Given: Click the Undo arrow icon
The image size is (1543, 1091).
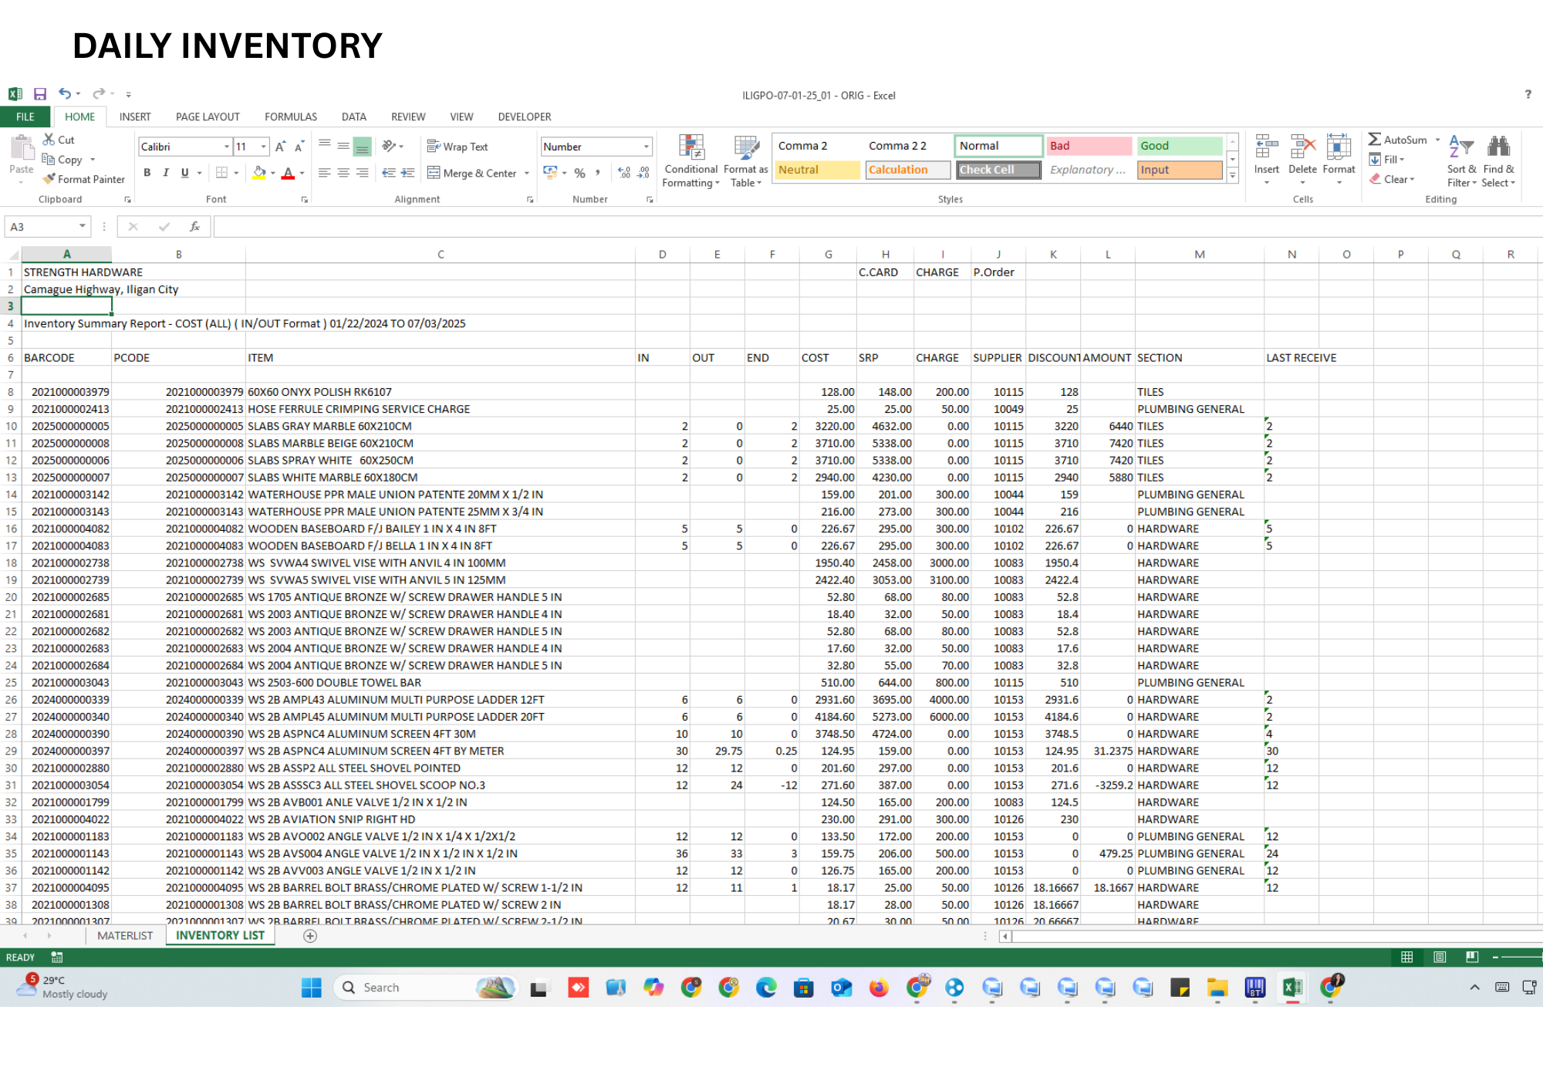Looking at the screenshot, I should pos(65,94).
